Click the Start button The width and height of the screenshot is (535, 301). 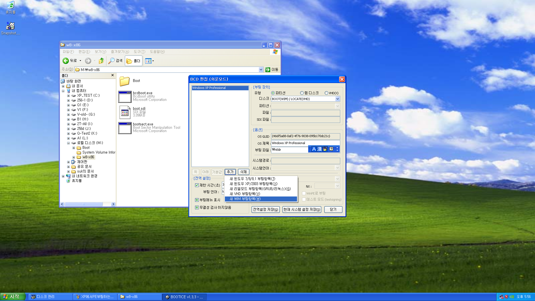(x=13, y=297)
